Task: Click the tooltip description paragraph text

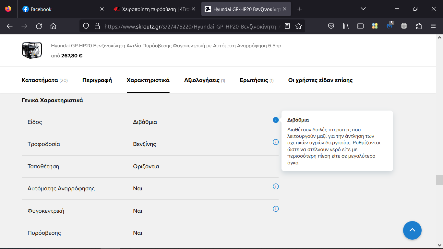Action: coord(334,146)
